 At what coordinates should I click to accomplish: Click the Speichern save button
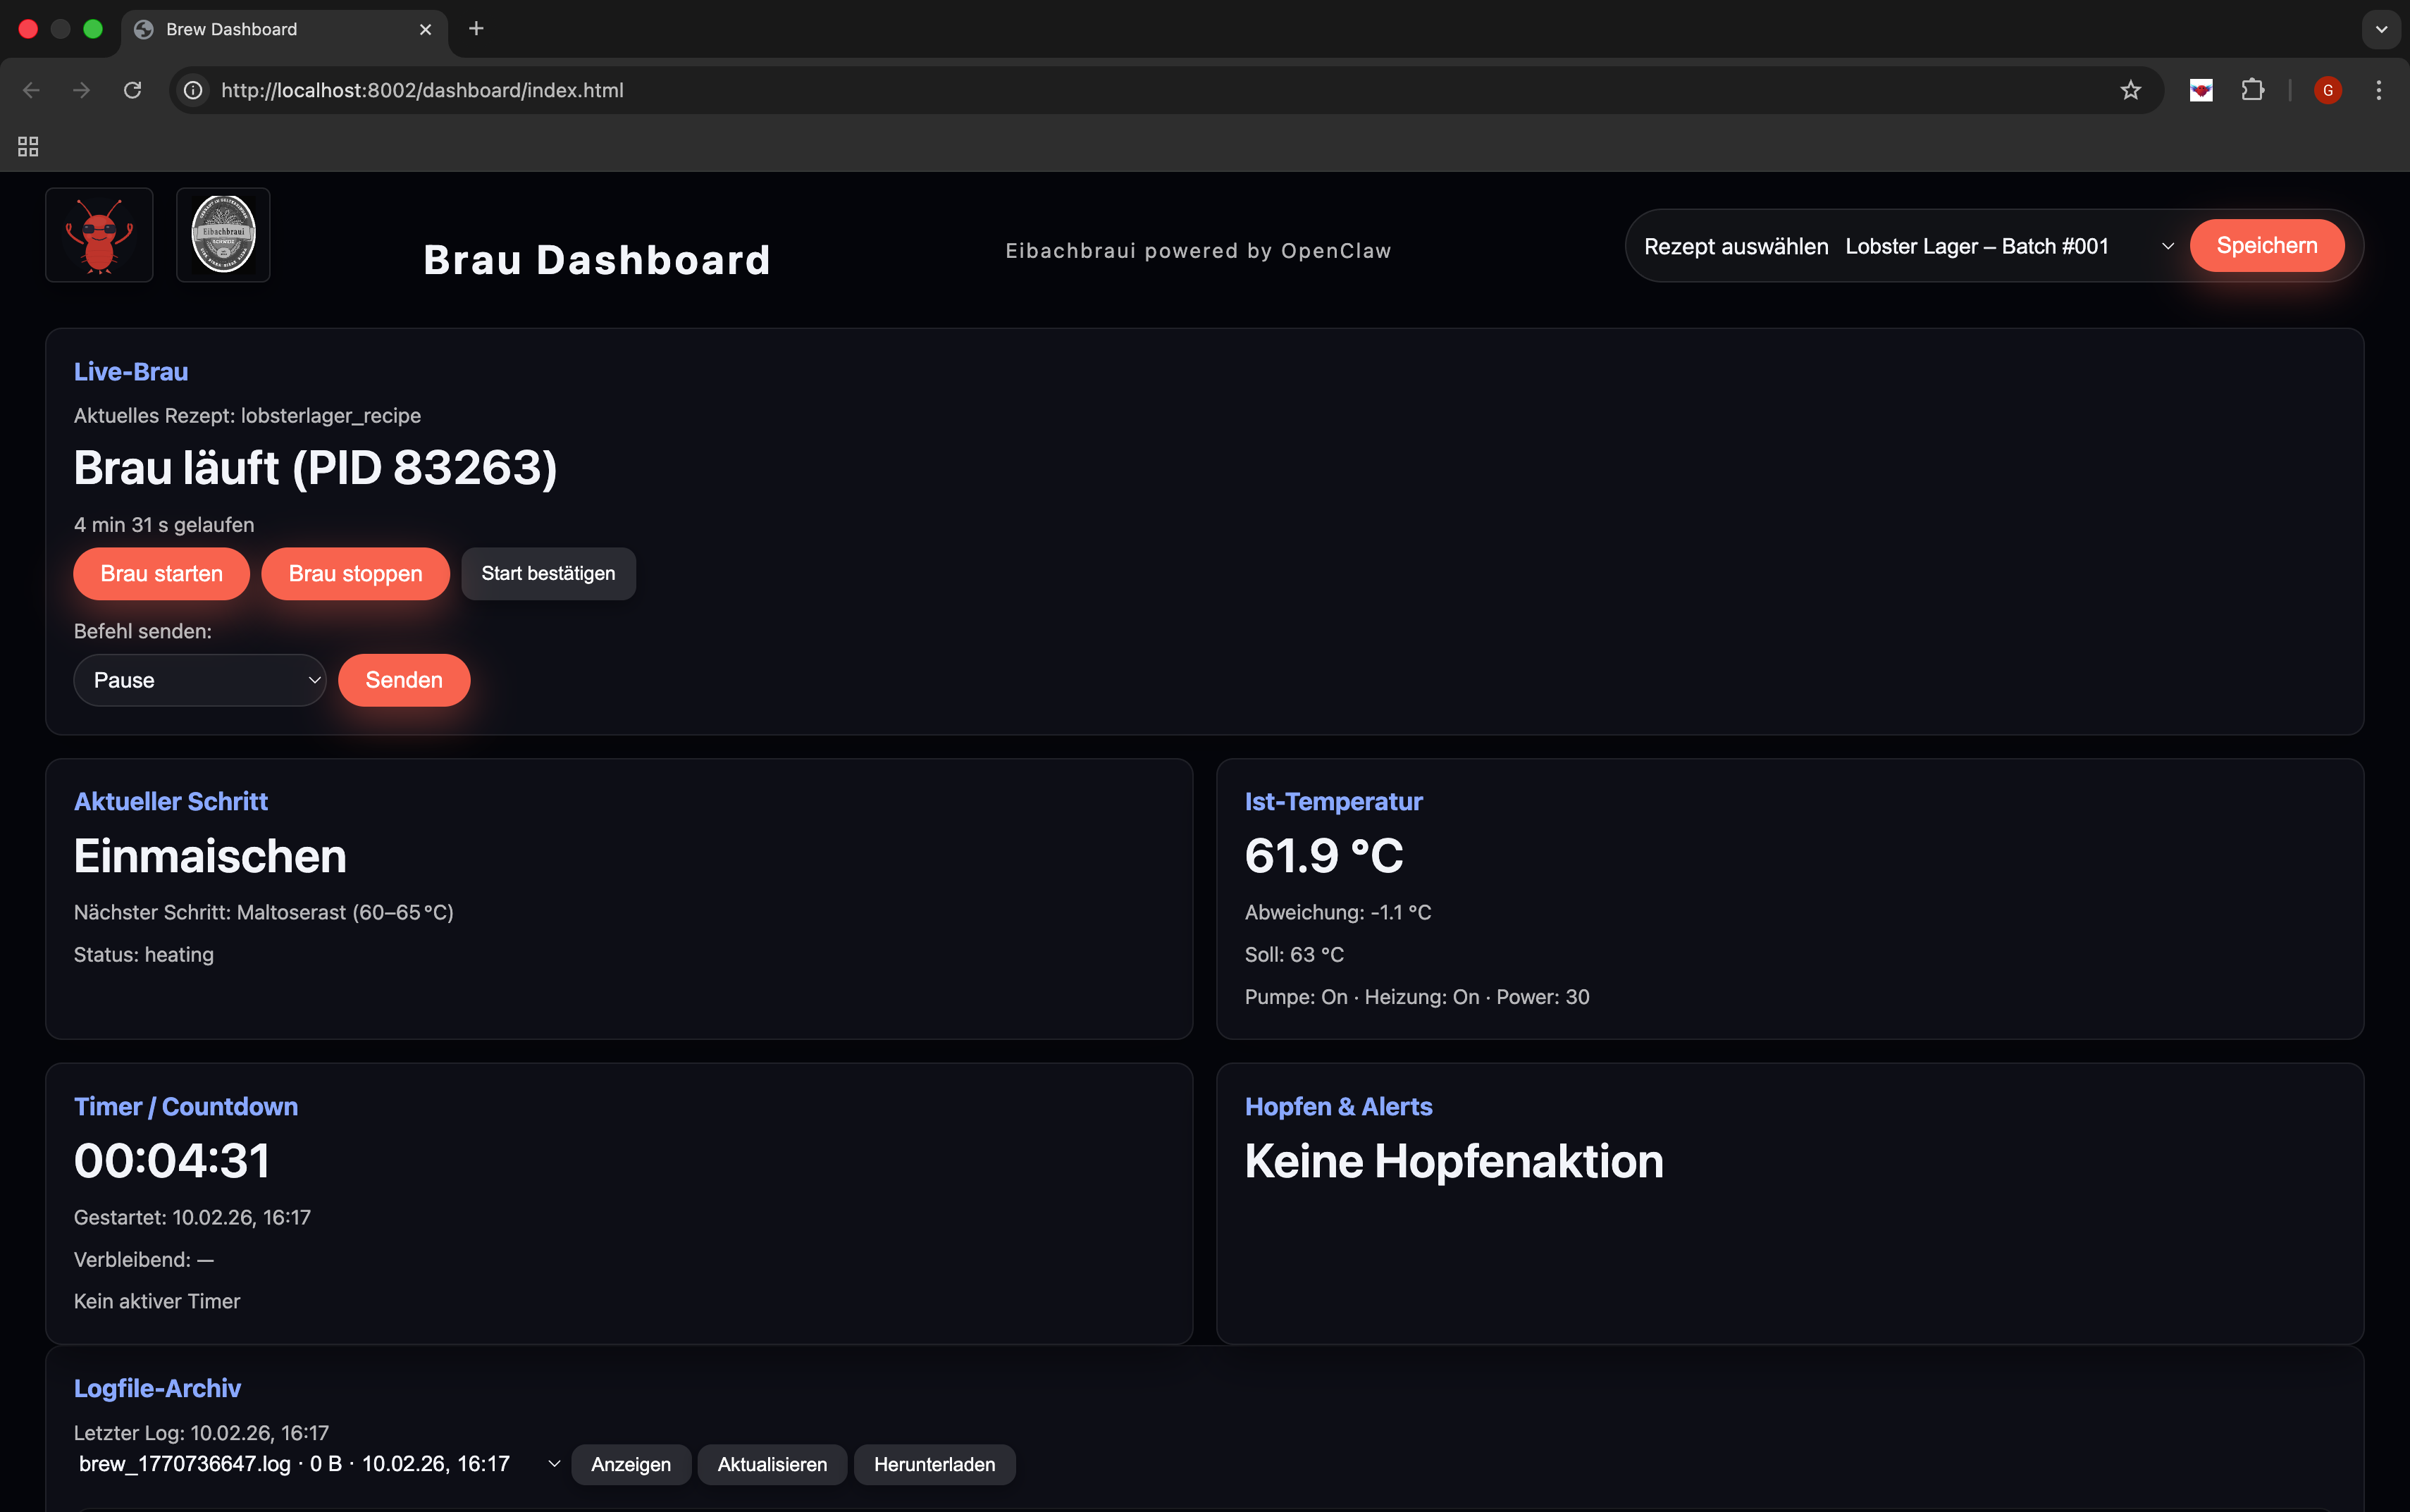tap(2266, 246)
